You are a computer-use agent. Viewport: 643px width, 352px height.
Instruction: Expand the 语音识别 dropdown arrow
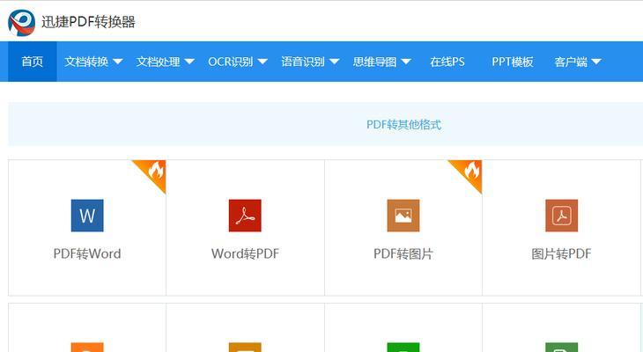tap(334, 62)
